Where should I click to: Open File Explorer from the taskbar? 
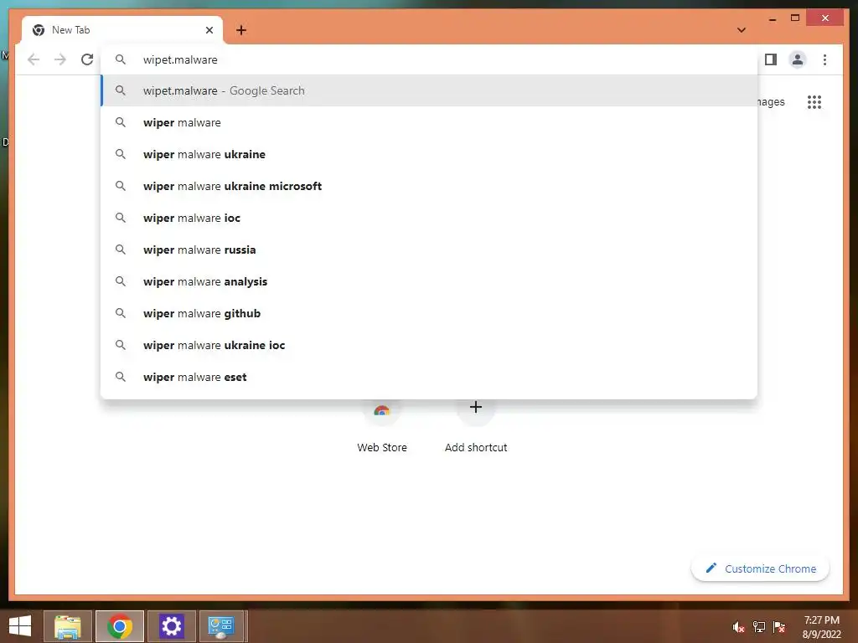pyautogui.click(x=68, y=626)
